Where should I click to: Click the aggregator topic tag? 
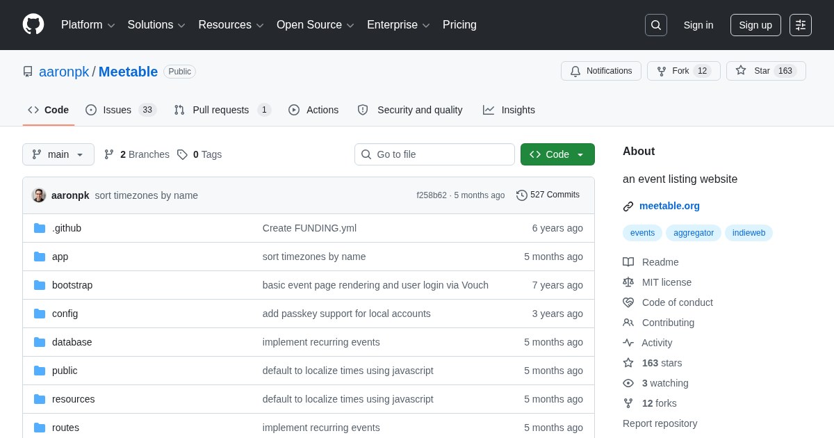(x=694, y=233)
